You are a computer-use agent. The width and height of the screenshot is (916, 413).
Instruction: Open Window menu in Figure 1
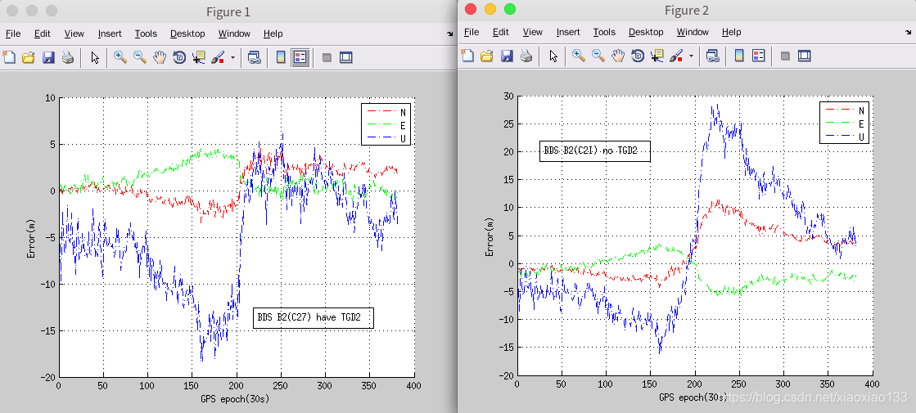click(x=234, y=34)
